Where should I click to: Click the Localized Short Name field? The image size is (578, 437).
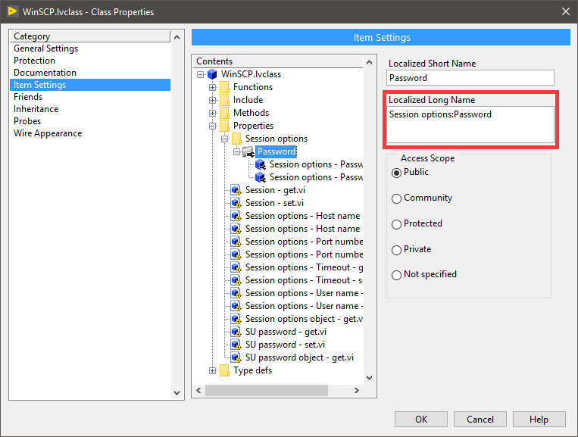point(470,78)
